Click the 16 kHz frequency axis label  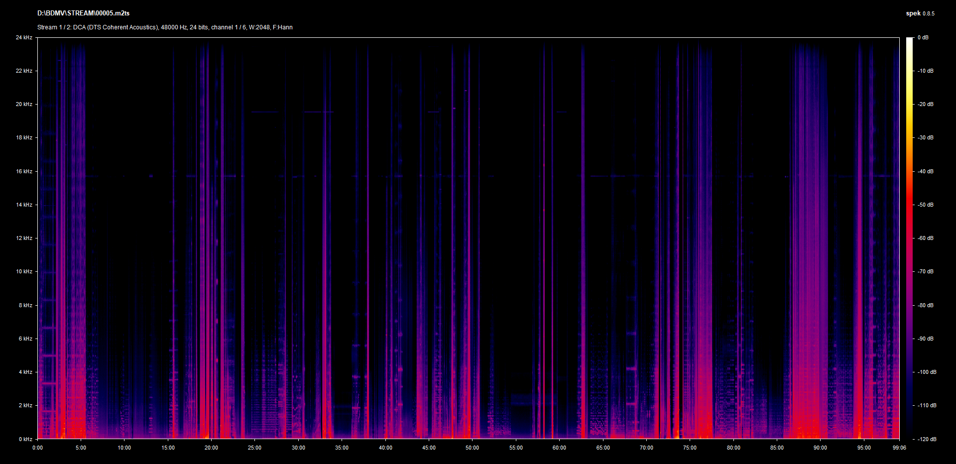pyautogui.click(x=24, y=172)
